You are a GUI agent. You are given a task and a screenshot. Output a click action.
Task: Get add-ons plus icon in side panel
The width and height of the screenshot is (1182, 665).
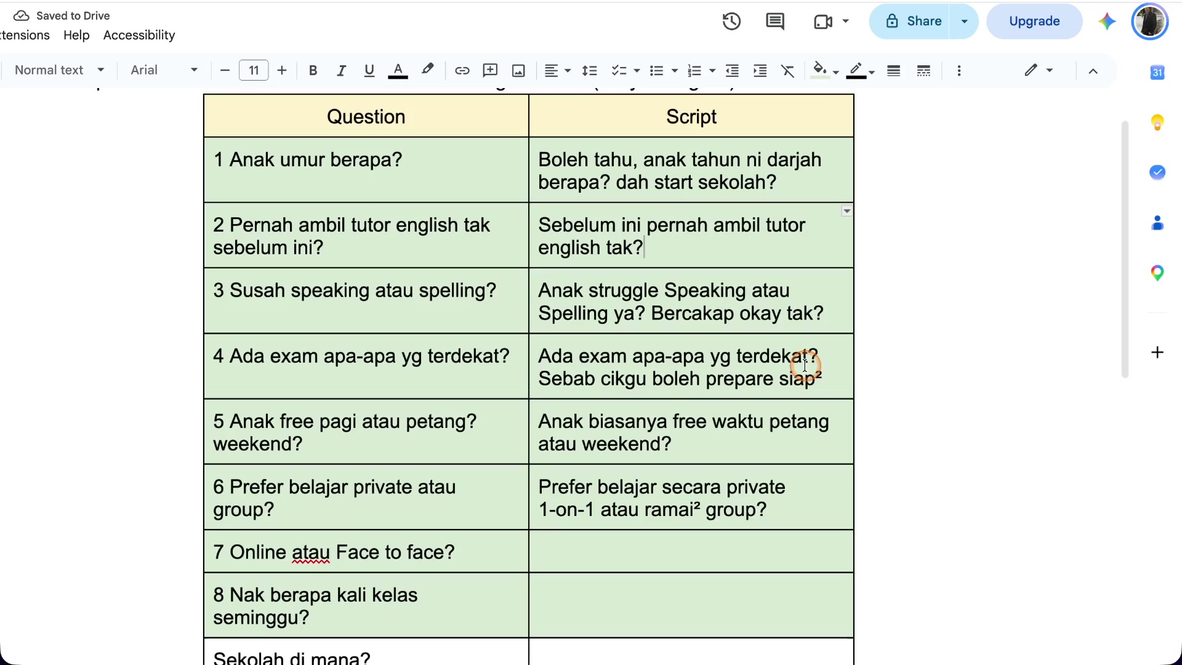[x=1157, y=352]
